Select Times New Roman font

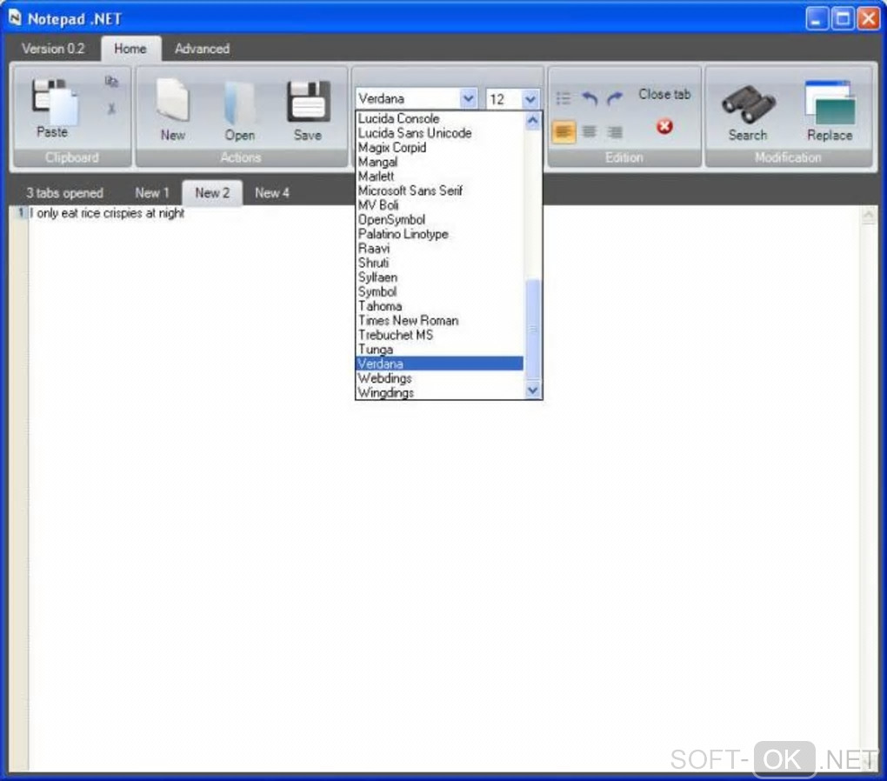440,320
